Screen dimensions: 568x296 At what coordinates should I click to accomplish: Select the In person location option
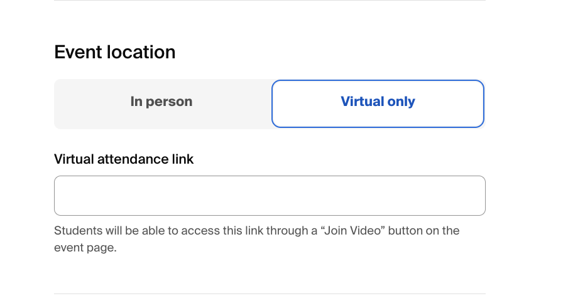click(x=161, y=103)
